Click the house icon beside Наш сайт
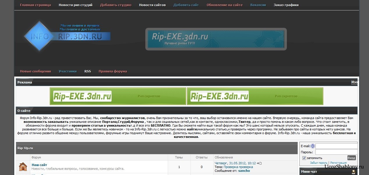Screen dimensions: 369x175 pyautogui.click(x=23, y=167)
